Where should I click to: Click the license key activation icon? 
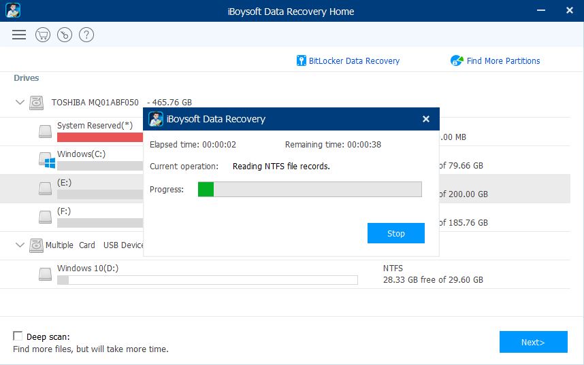[x=65, y=35]
